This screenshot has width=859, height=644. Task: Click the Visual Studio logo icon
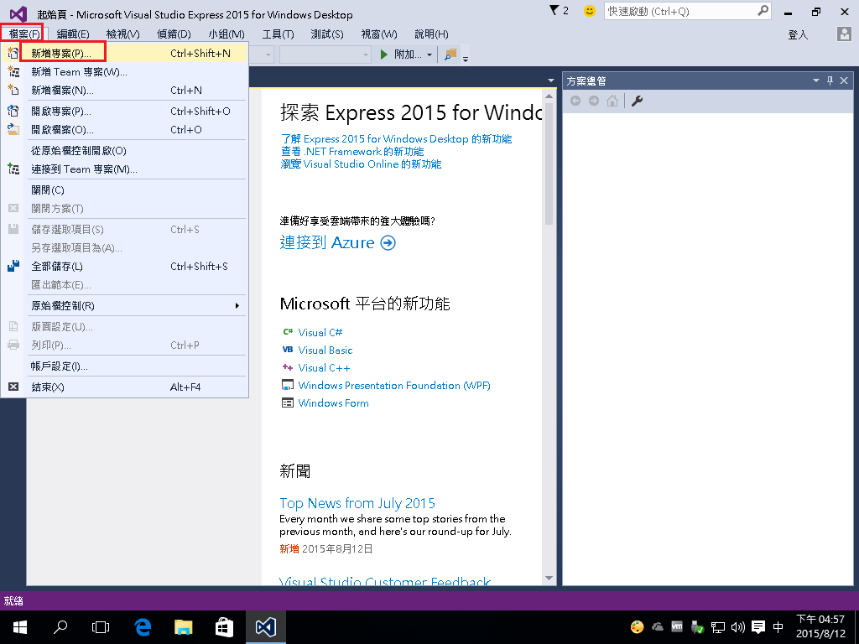[18, 13]
